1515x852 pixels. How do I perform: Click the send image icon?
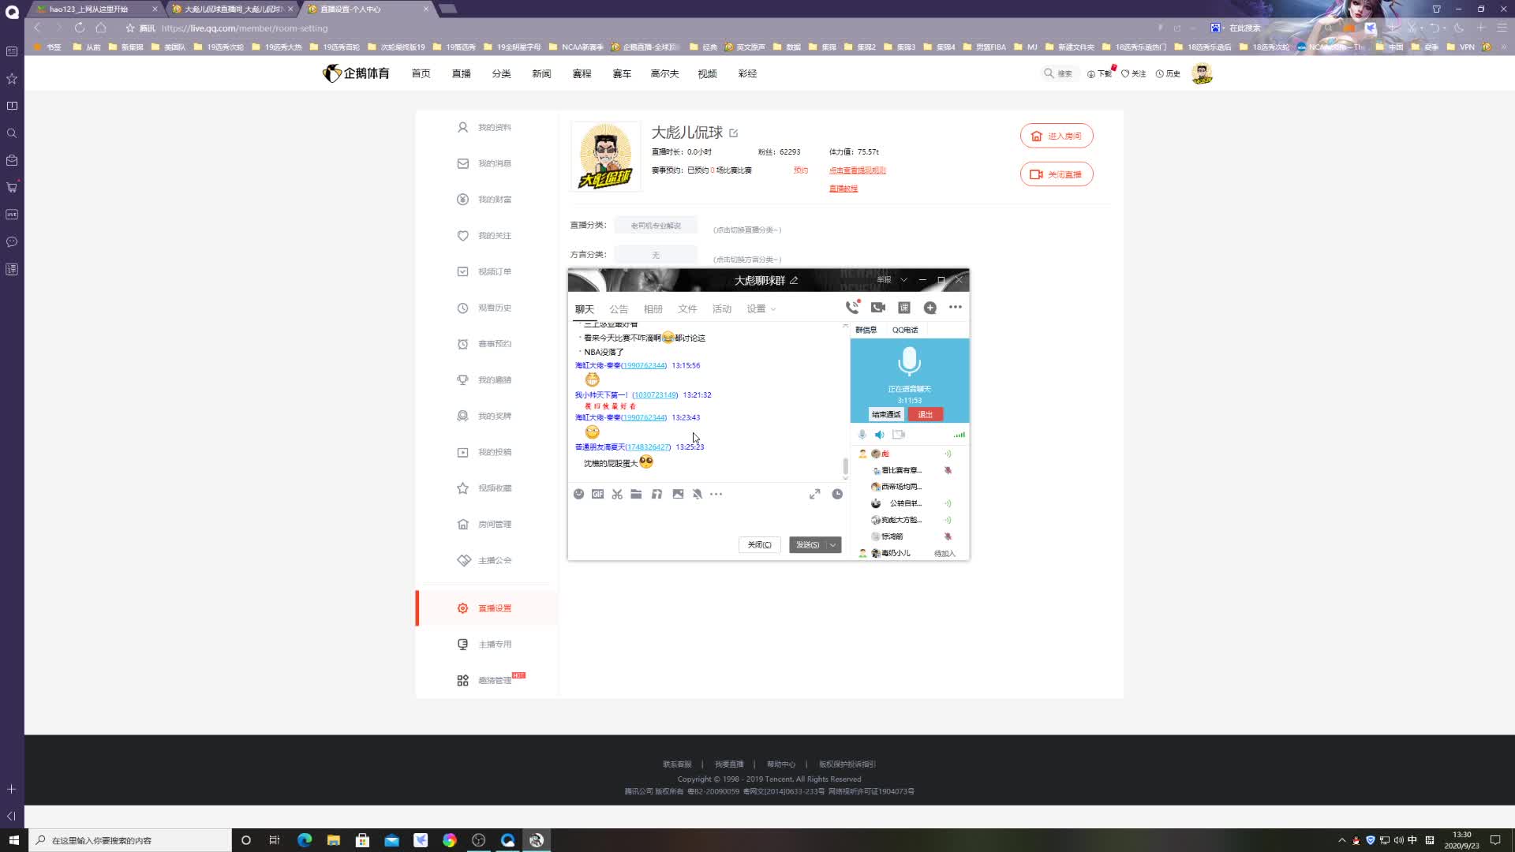pos(678,494)
